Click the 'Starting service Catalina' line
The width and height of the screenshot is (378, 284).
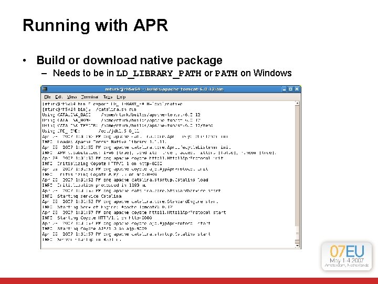pyautogui.click(x=82, y=196)
